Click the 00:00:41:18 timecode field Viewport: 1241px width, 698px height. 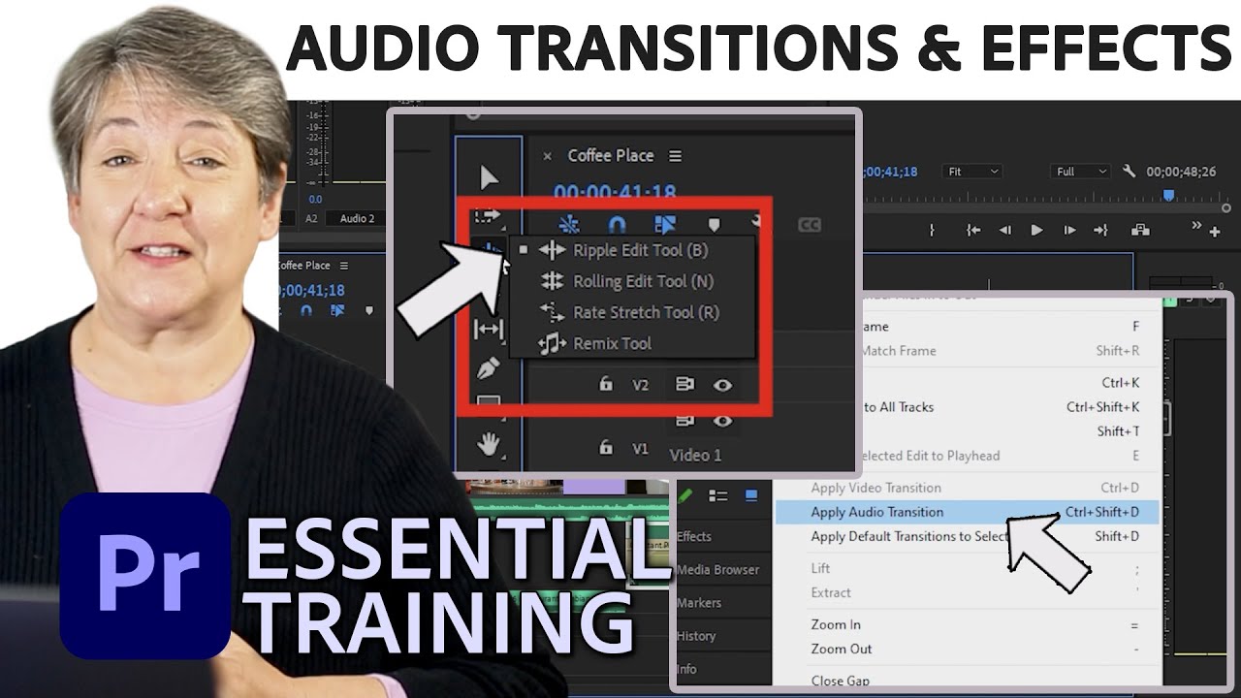click(x=615, y=193)
